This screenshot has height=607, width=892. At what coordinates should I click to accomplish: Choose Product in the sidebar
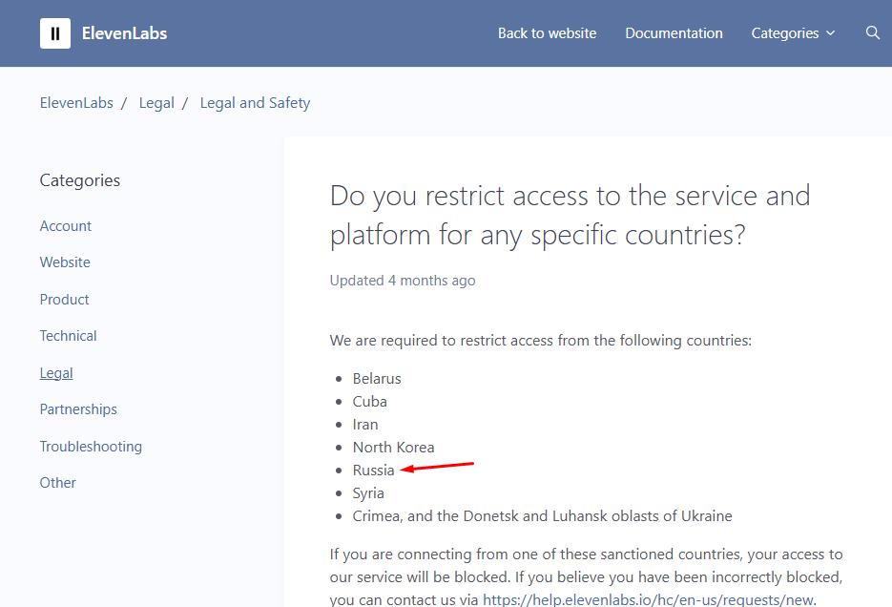pyautogui.click(x=64, y=300)
